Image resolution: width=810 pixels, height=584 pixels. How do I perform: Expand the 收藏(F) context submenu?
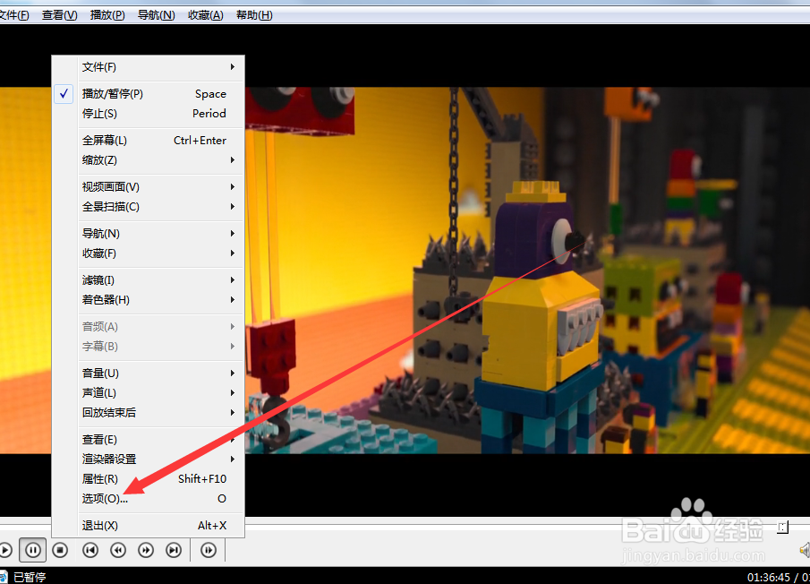[149, 253]
